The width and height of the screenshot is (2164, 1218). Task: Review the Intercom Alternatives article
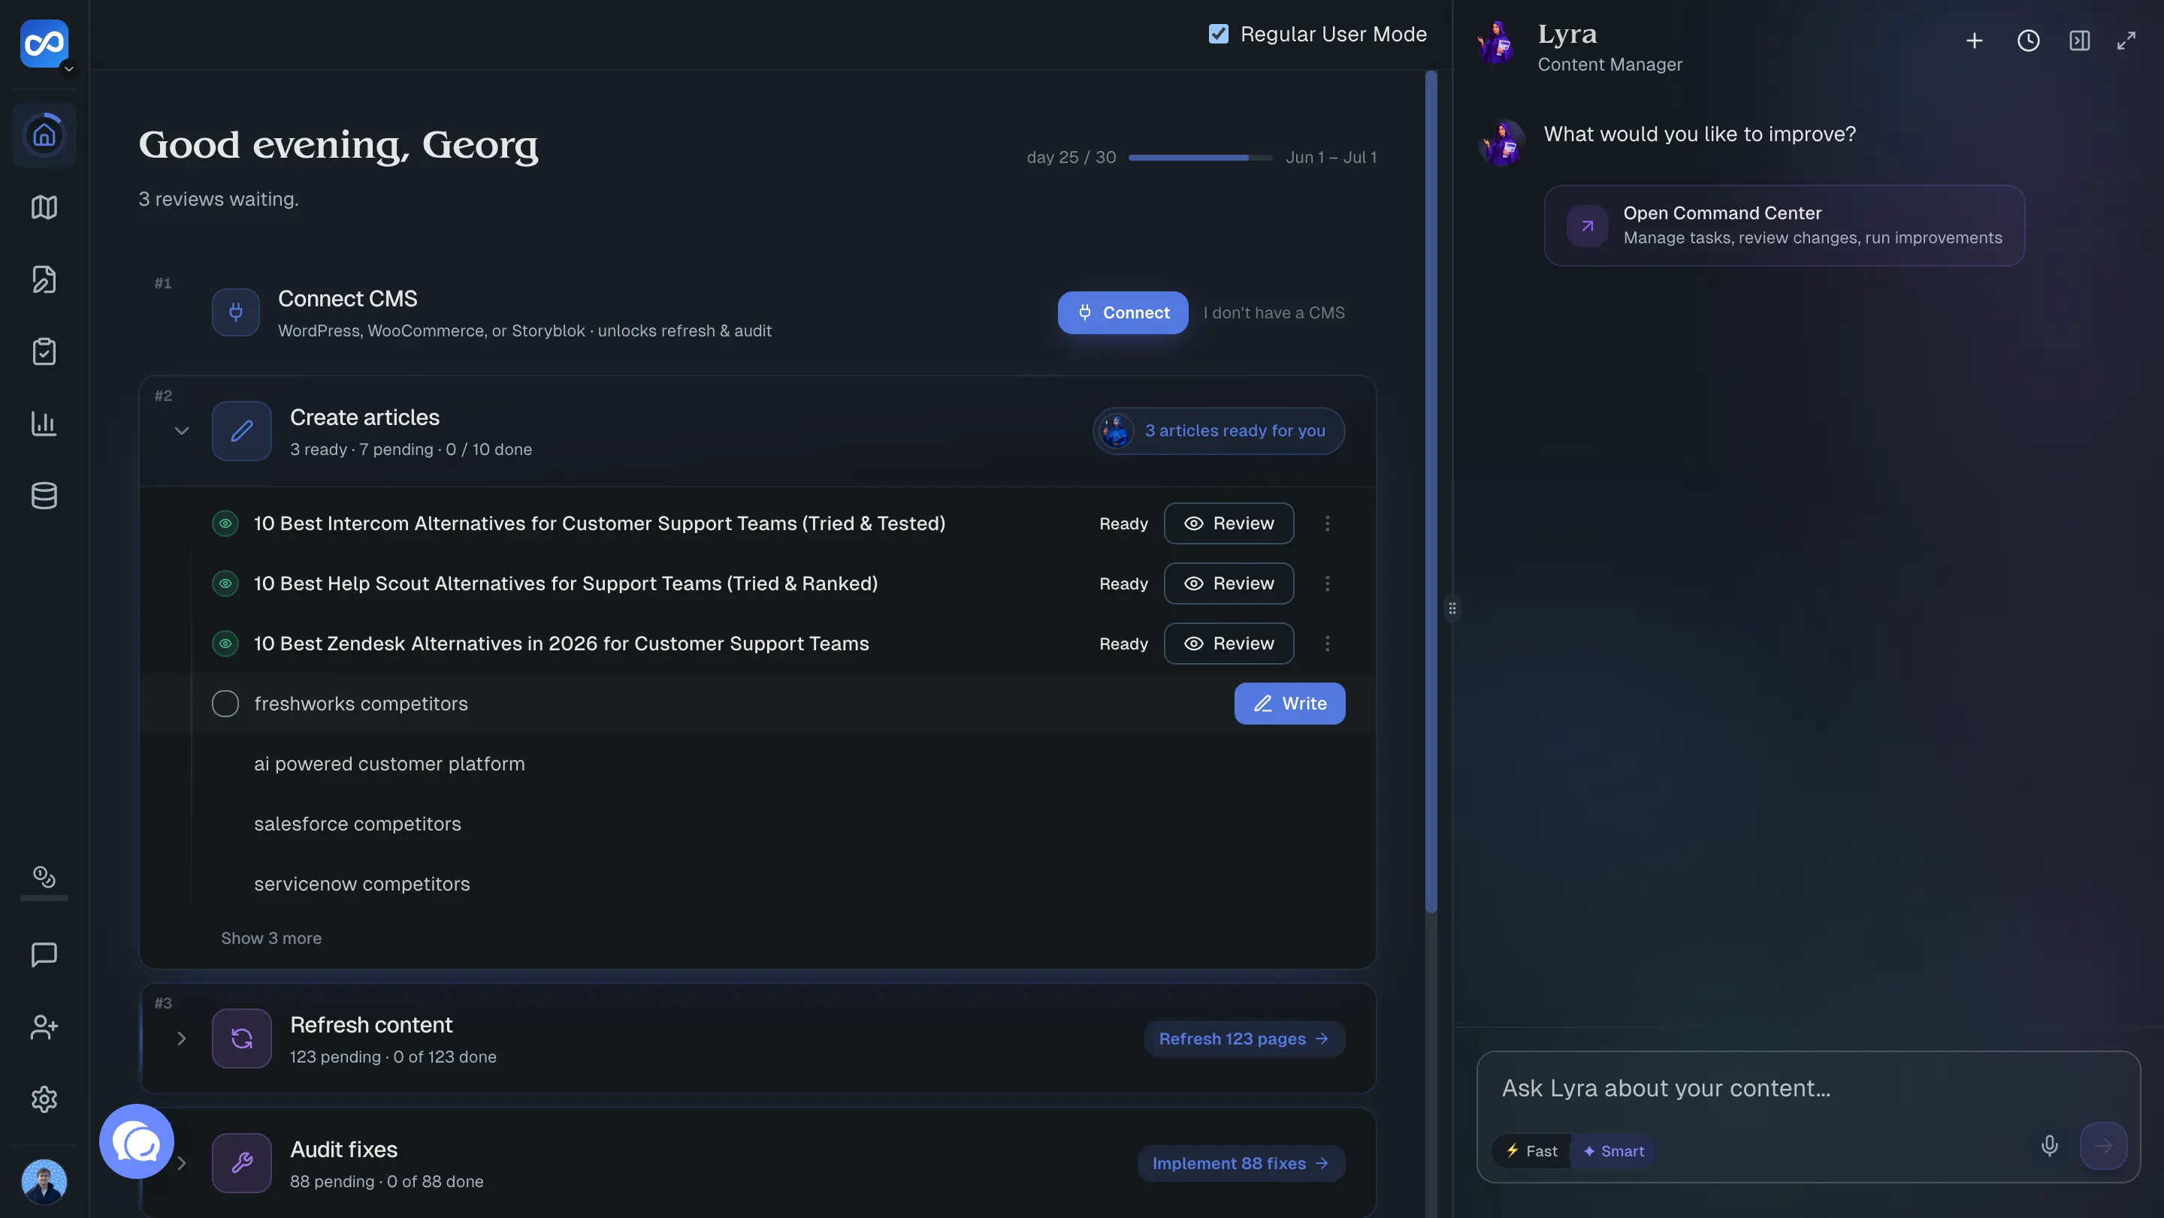coord(1229,523)
